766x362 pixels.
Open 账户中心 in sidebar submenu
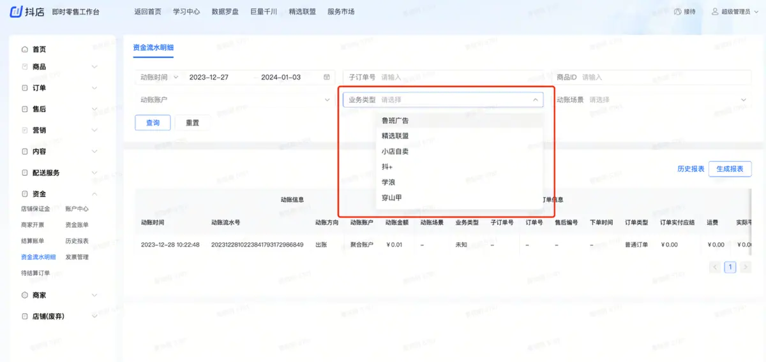point(77,208)
